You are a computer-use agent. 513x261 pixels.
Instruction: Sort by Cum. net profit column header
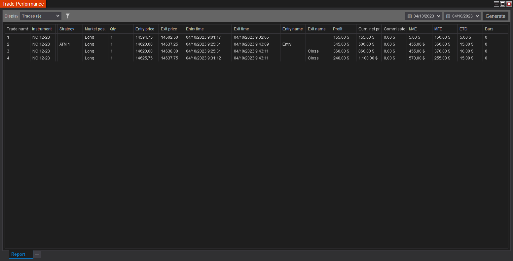[x=369, y=29]
